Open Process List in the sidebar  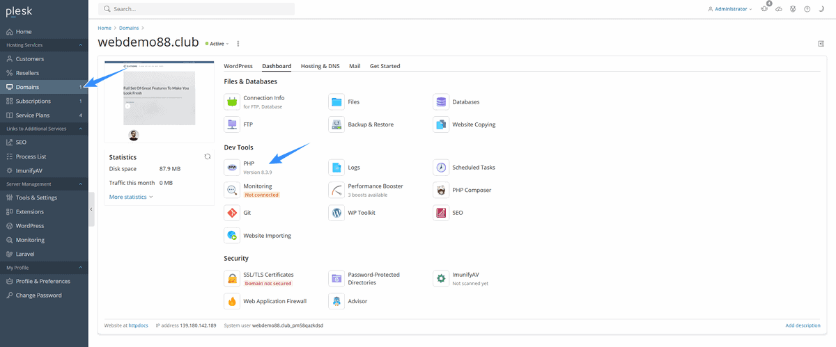click(x=44, y=156)
